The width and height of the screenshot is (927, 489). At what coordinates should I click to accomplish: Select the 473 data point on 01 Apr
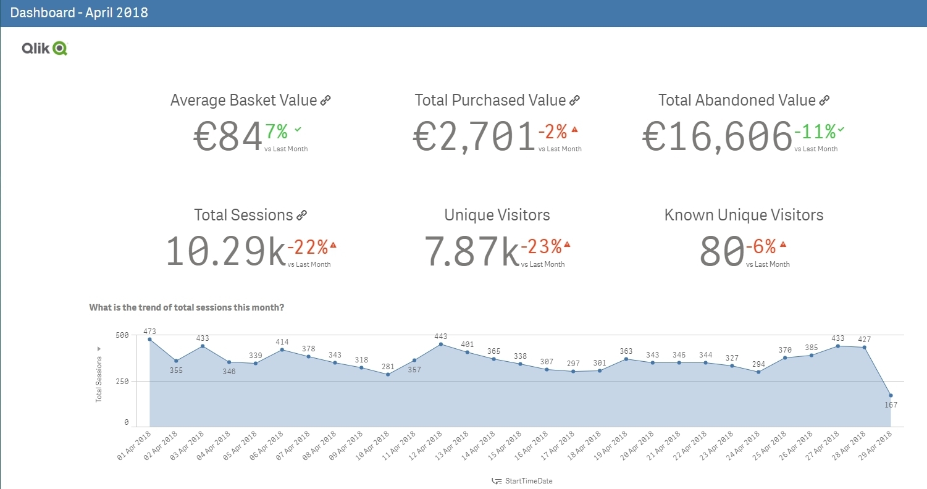[149, 339]
